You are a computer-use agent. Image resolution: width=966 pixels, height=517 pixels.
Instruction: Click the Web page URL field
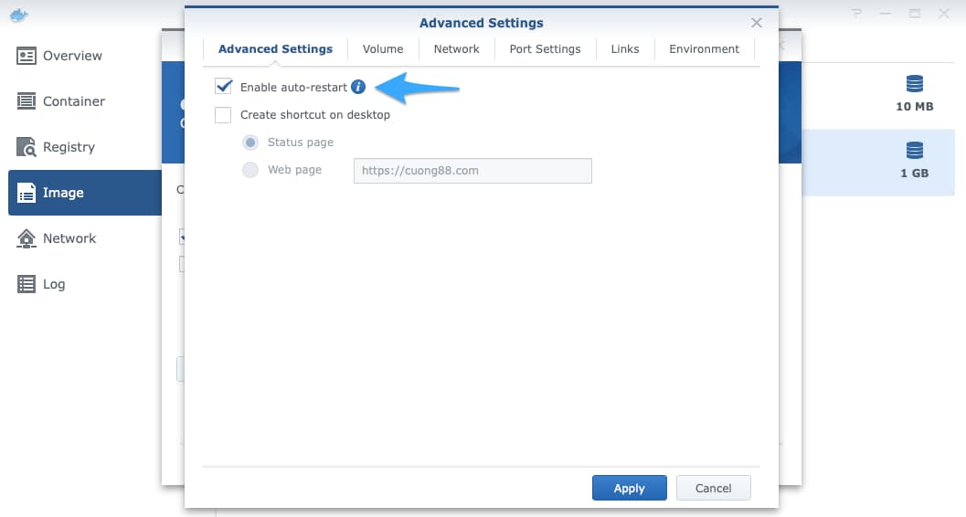[472, 171]
